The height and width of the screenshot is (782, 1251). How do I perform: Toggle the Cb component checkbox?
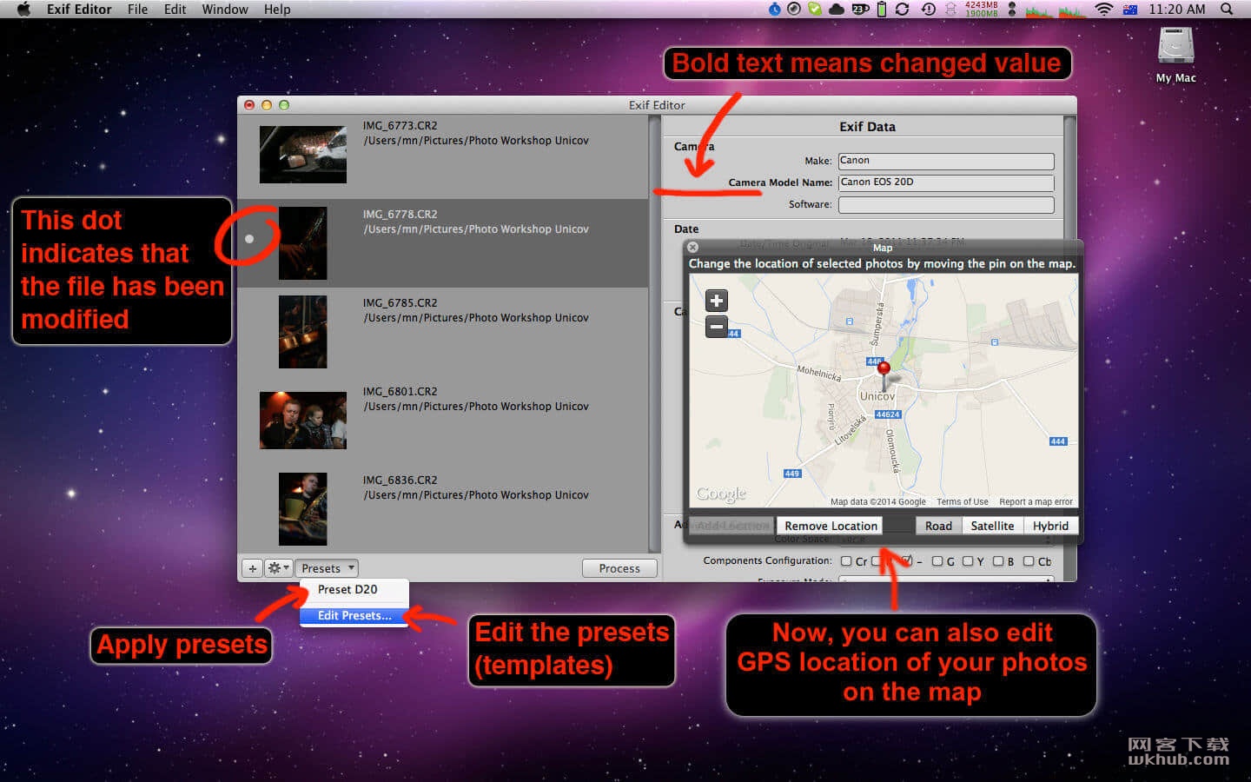1029,561
